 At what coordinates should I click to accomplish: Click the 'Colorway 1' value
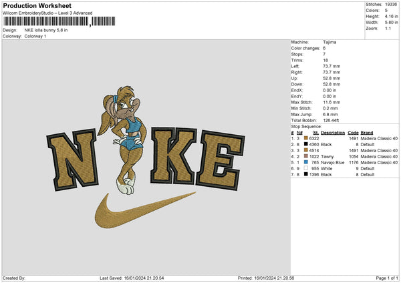tap(35, 36)
